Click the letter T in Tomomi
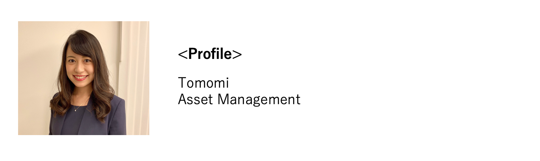The height and width of the screenshot is (161, 540). click(182, 83)
